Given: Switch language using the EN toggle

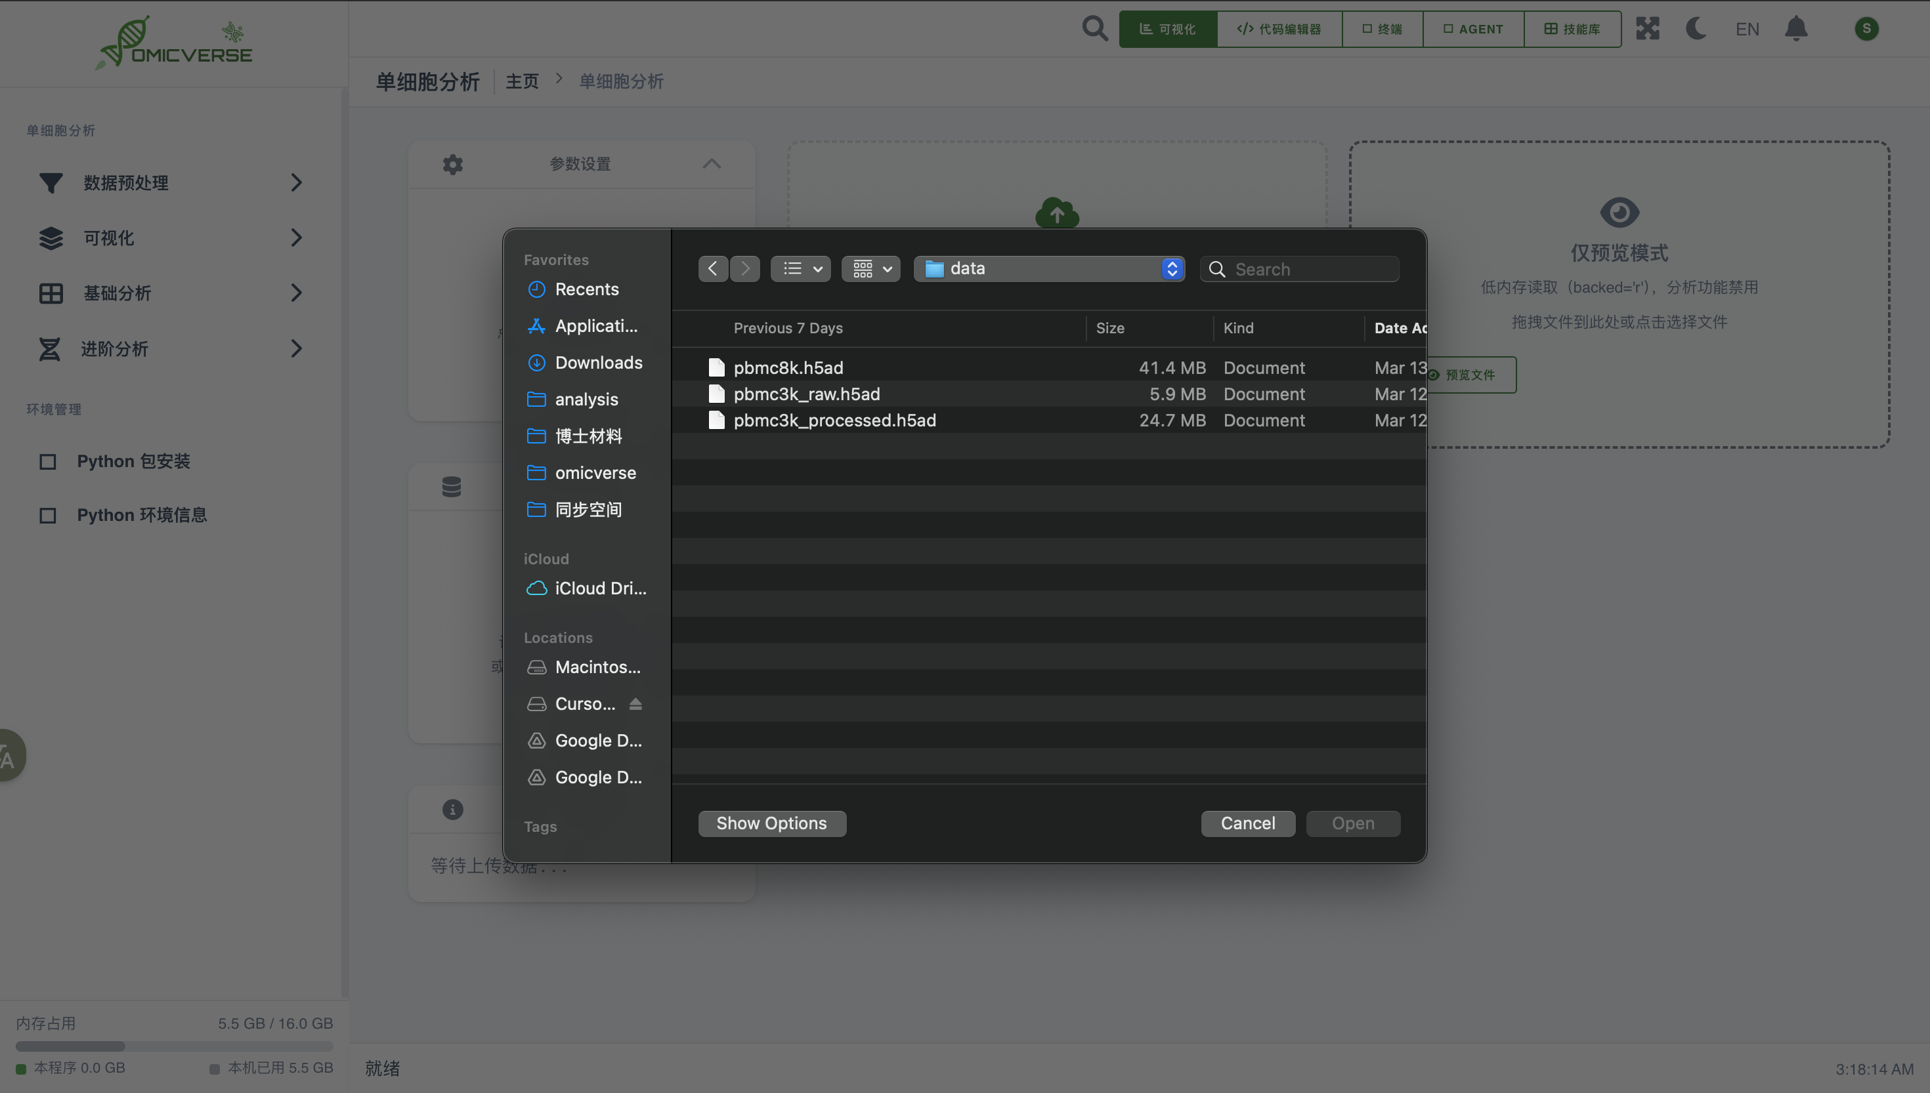Looking at the screenshot, I should pyautogui.click(x=1747, y=28).
